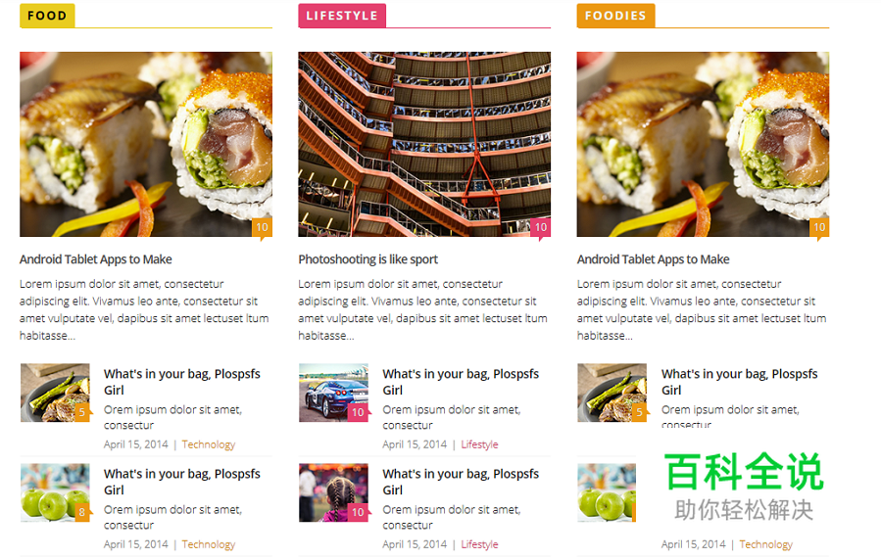Click the Lifestyle tag beside sports car post
The width and height of the screenshot is (881, 559).
pos(479,444)
